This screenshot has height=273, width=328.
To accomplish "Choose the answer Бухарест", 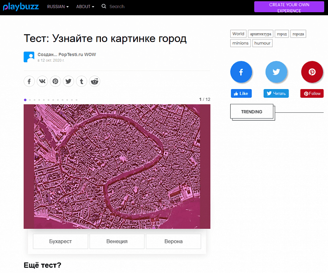I will (61, 241).
